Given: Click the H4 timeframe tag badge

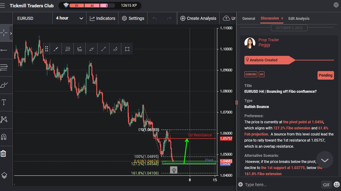Looking at the screenshot, I should coord(261,74).
